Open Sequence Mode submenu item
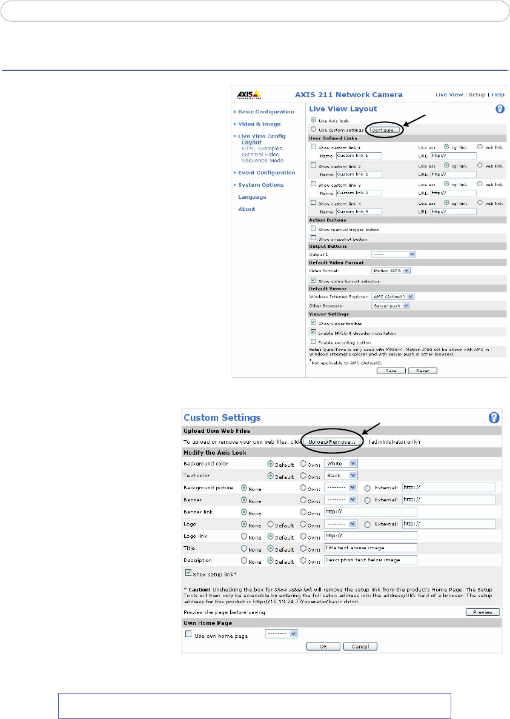This screenshot has width=510, height=719. [262, 161]
